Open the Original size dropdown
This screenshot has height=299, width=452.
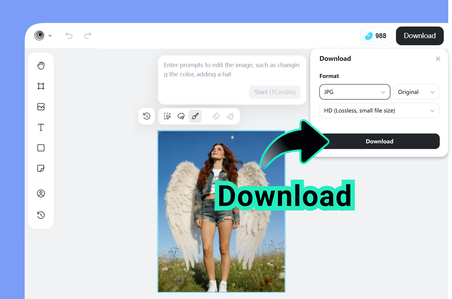tap(416, 92)
